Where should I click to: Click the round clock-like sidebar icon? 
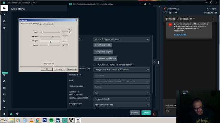tap(4, 81)
